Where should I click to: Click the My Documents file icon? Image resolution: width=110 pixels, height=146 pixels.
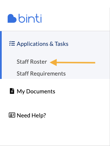click(x=12, y=91)
